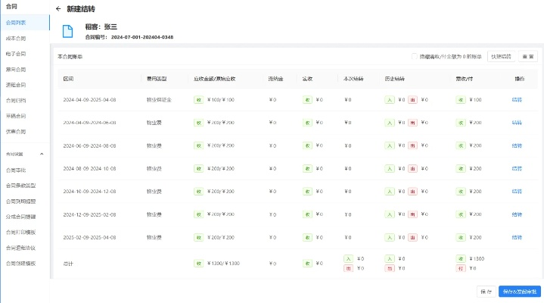544x303 pixels.
Task: Click the back arrow beside 新建结转
Action: coord(59,9)
